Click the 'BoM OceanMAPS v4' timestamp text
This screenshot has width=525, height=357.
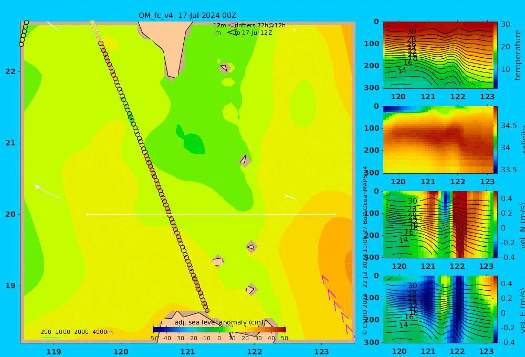tap(365, 195)
